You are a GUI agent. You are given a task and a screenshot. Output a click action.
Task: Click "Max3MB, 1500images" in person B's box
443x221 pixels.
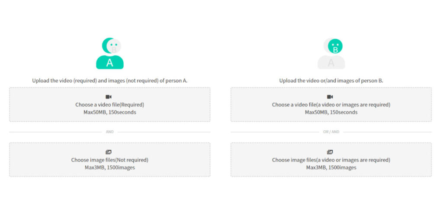[x=331, y=167]
